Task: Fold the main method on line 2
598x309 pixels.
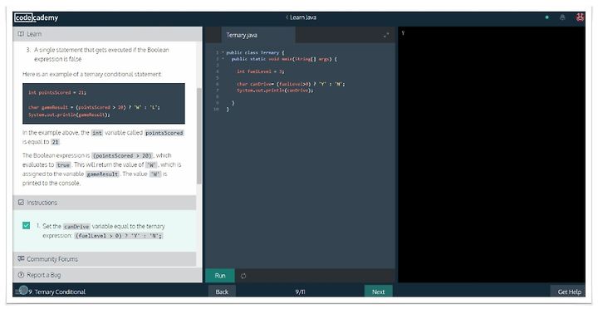Action: pyautogui.click(x=223, y=59)
